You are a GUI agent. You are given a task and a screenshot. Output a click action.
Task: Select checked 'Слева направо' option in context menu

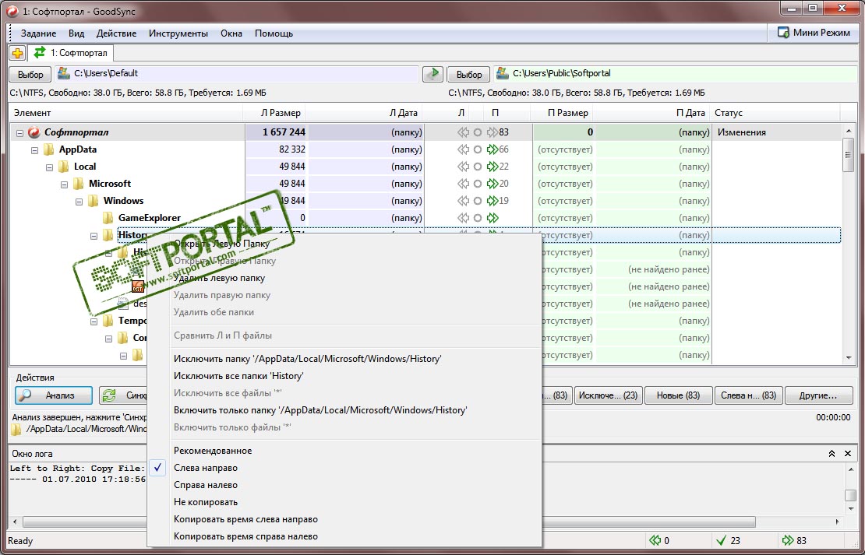tap(344, 468)
